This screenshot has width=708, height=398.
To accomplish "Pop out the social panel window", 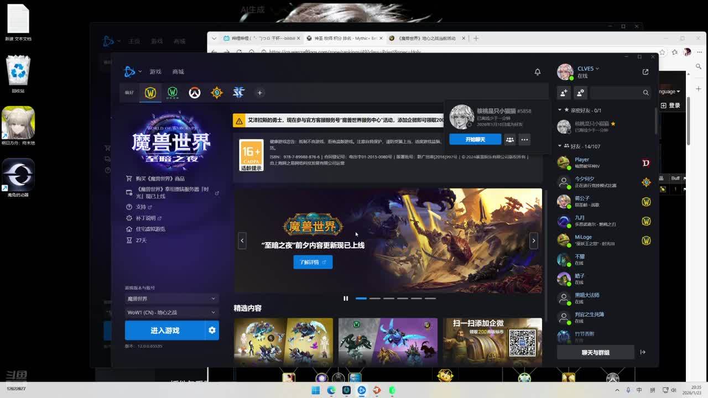I will click(645, 72).
